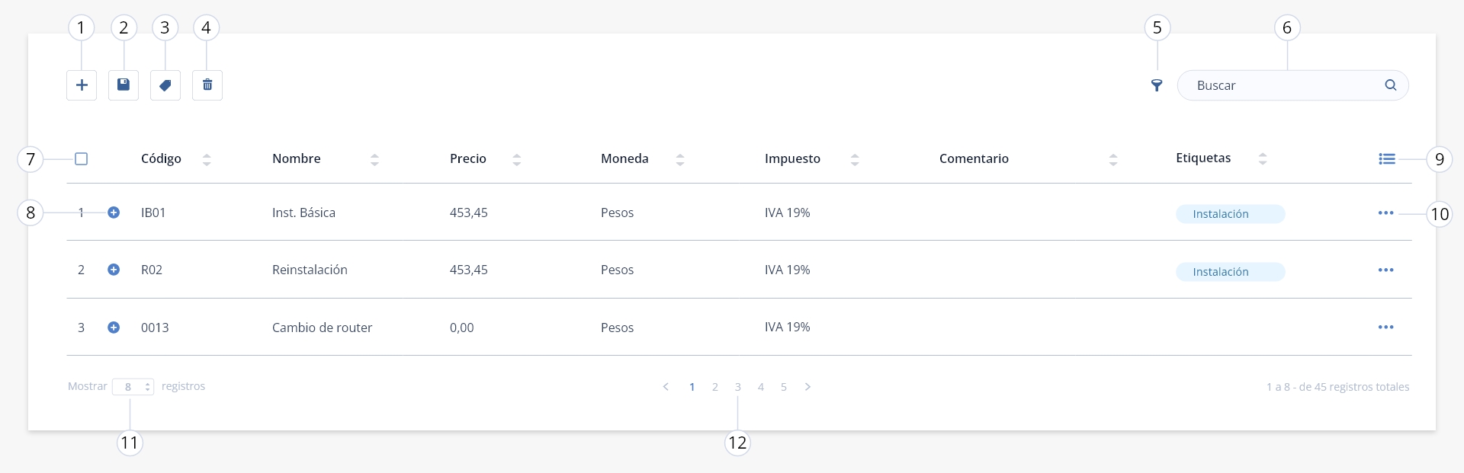Screen dimensions: 1464x473
Task: Click the trash delete icon button
Action: click(207, 85)
